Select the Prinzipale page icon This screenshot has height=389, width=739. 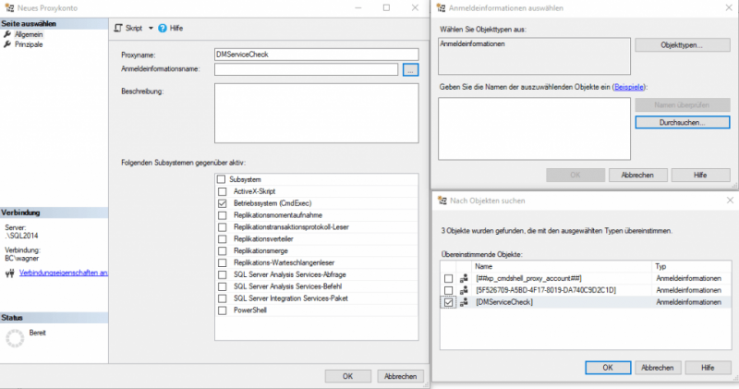(x=7, y=44)
